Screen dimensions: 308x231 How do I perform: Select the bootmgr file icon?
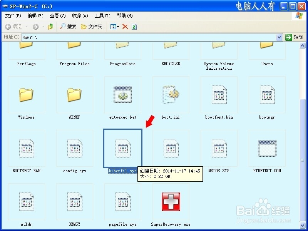pos(267,95)
